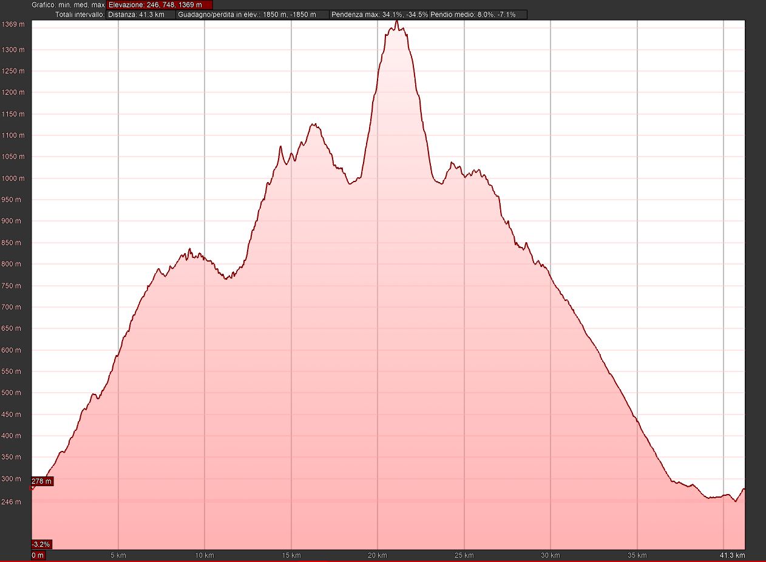Viewport: 766px width, 562px height.
Task: Click the 1000 m label on elevation axis
Action: [x=13, y=178]
